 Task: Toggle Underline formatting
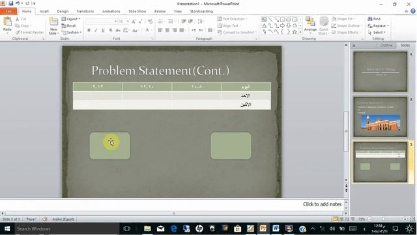pyautogui.click(x=103, y=31)
